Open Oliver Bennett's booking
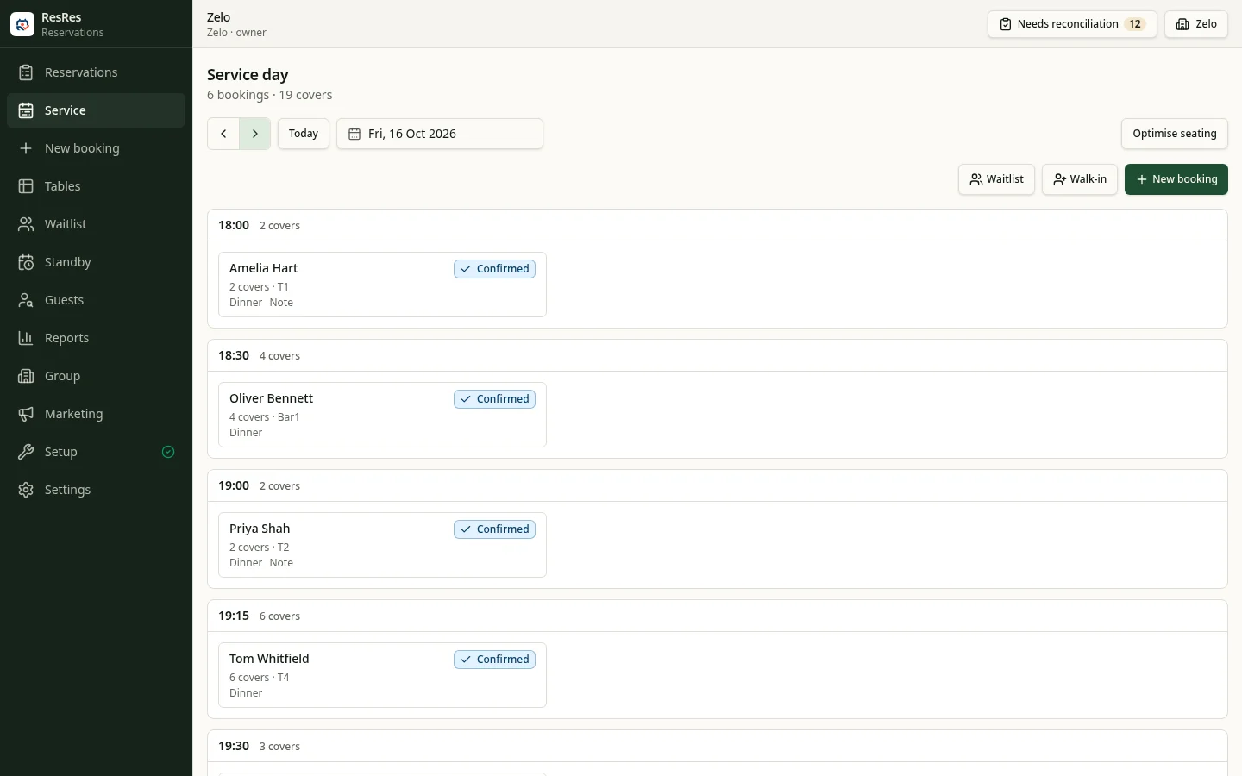The image size is (1242, 776). (382, 415)
